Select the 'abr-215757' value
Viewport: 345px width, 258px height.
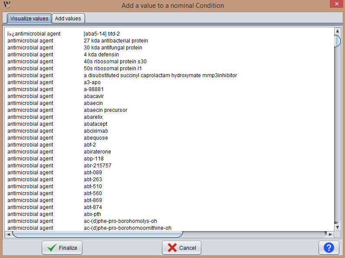point(98,166)
